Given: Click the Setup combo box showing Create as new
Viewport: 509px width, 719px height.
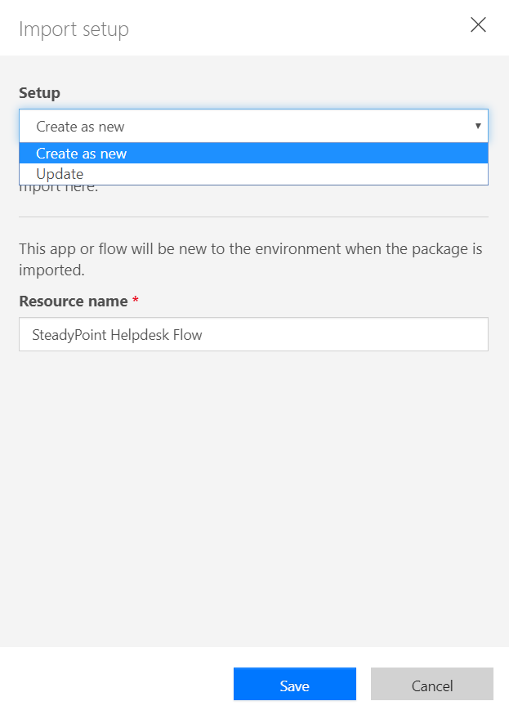Looking at the screenshot, I should (253, 126).
